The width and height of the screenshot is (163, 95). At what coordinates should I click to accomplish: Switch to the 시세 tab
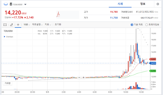[120, 4]
